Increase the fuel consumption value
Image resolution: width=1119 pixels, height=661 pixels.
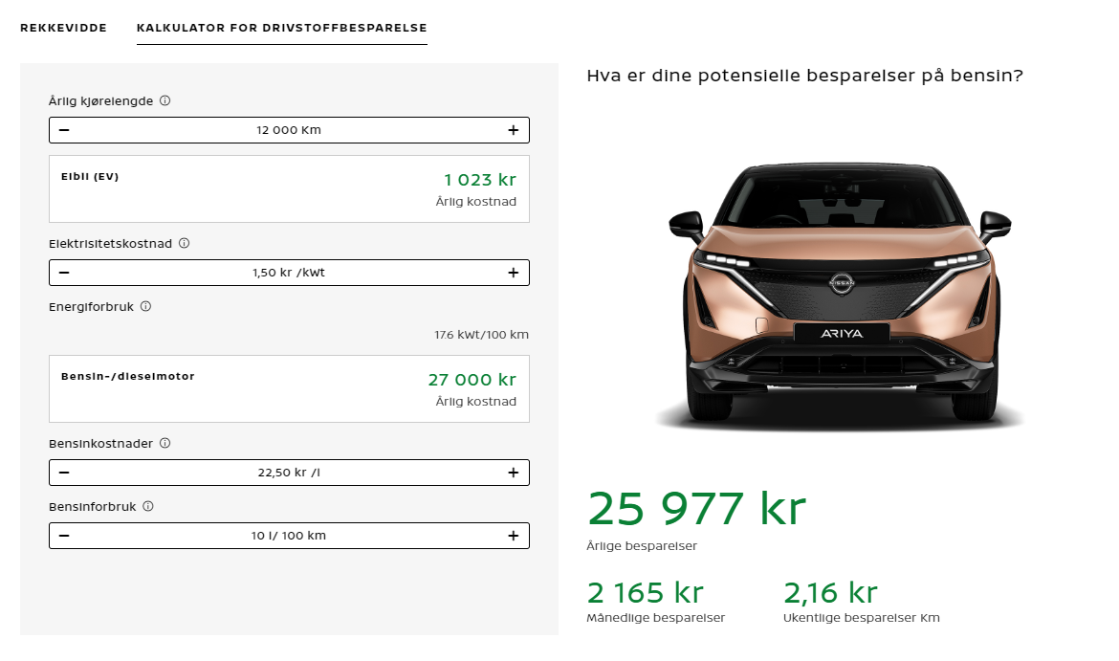(x=514, y=536)
